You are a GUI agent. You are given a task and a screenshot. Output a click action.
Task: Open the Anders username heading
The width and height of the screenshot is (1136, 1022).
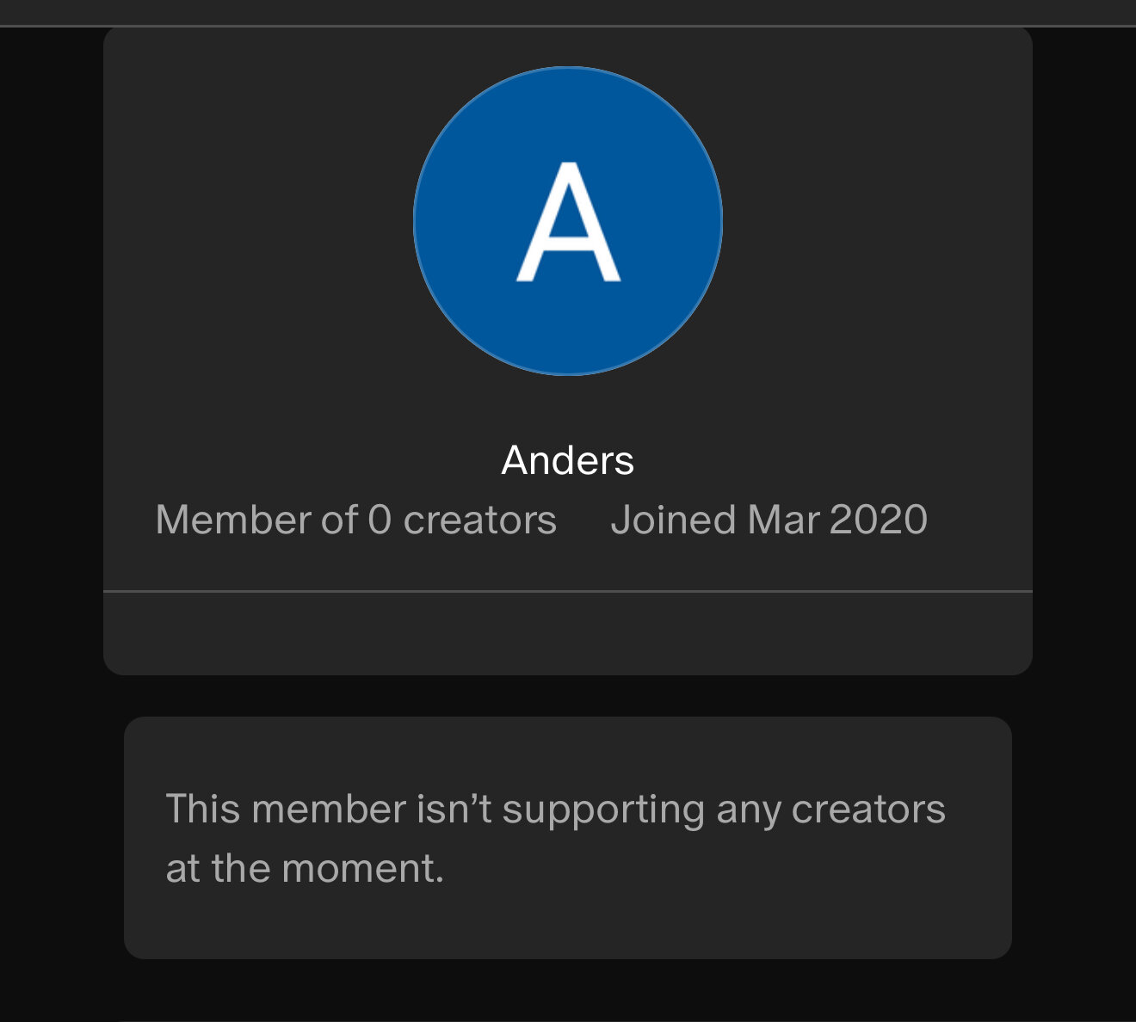(568, 460)
